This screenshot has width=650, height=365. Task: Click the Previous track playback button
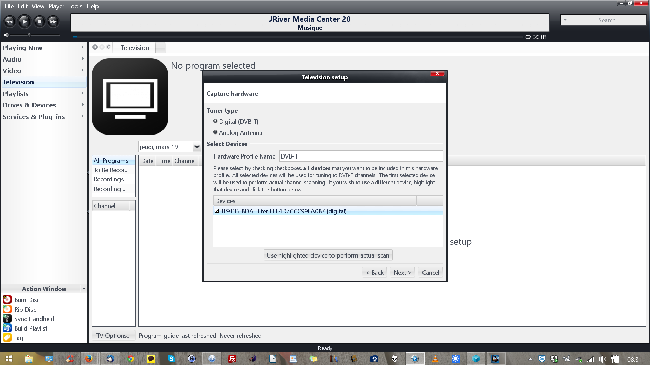9,22
